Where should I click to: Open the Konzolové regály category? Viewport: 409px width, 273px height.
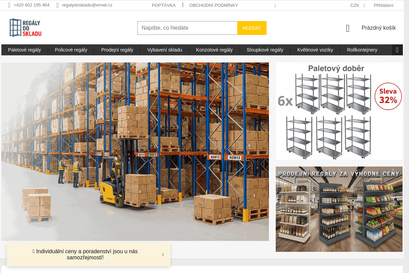(x=214, y=50)
